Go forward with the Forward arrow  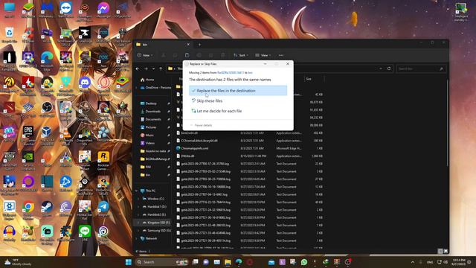[146, 68]
